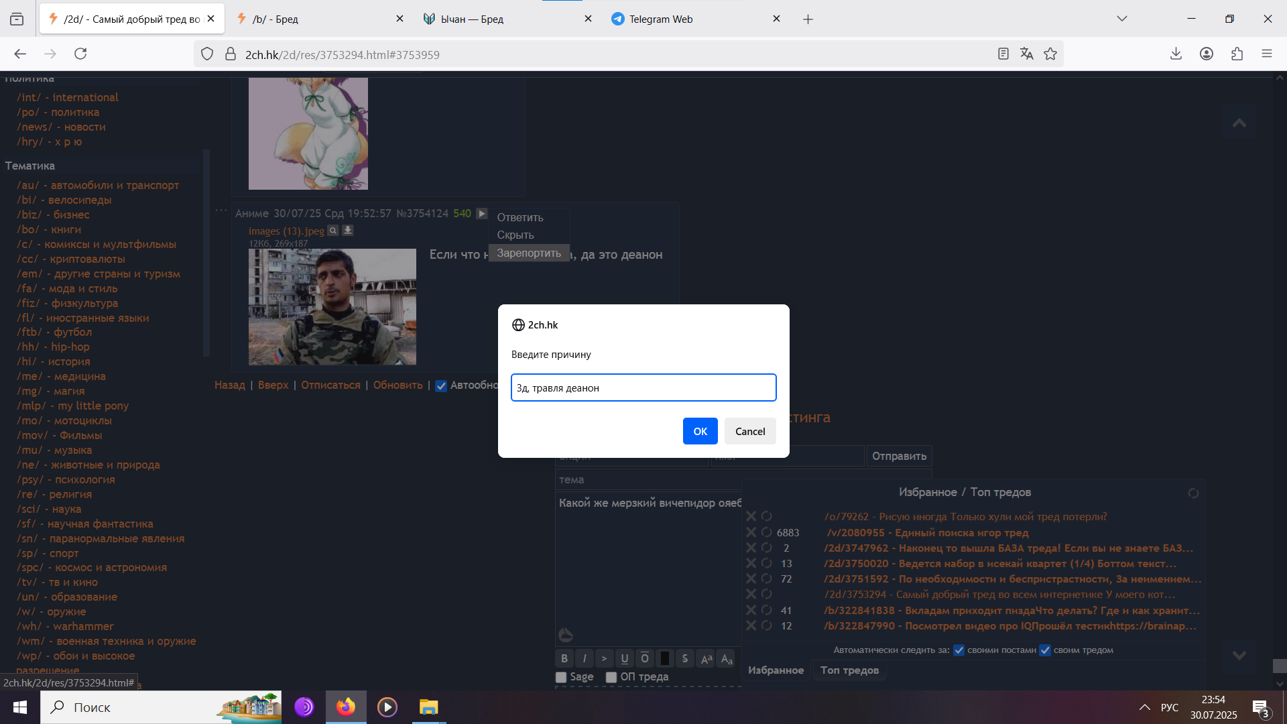Remove /v/2080955 thread from favorites
This screenshot has height=724, width=1287.
coord(751,532)
